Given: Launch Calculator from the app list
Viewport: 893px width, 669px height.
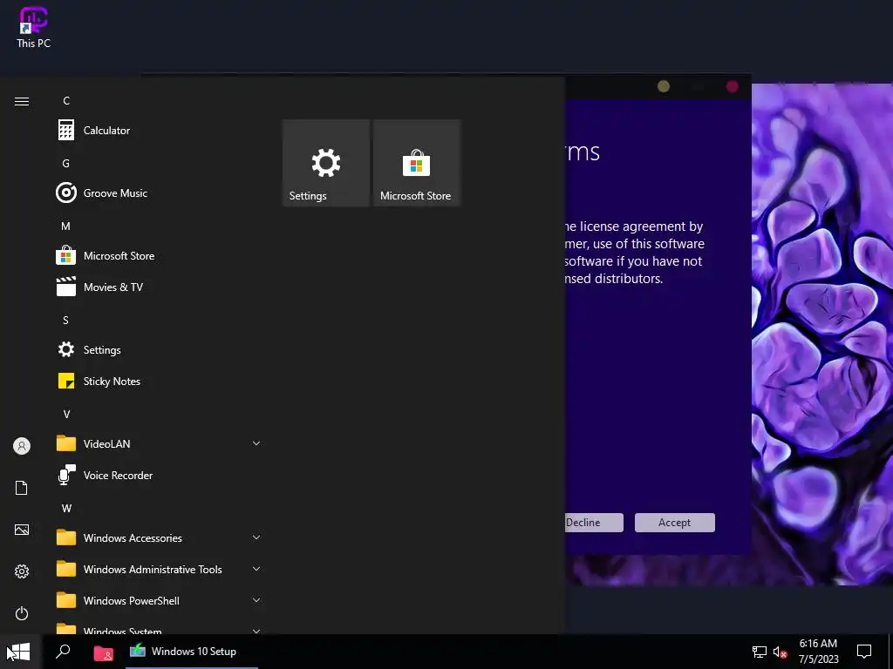Looking at the screenshot, I should click(x=160, y=131).
